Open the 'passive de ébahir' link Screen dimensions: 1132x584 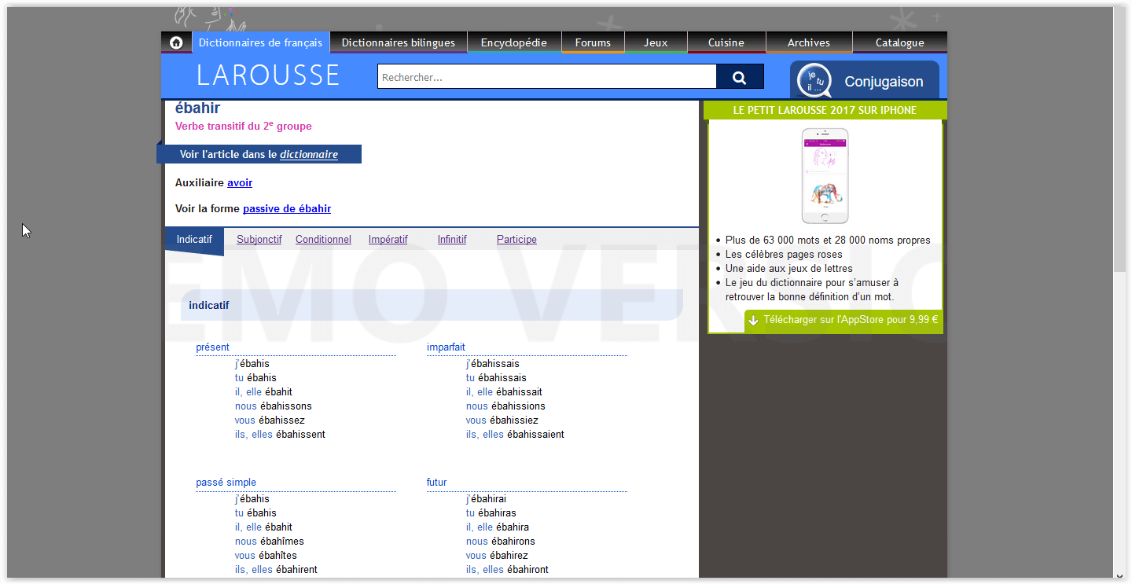click(286, 209)
